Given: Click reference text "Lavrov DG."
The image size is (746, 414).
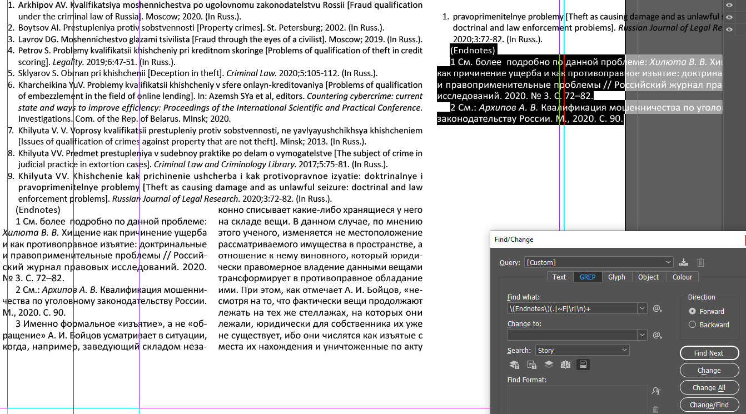Looking at the screenshot, I should click(38, 39).
